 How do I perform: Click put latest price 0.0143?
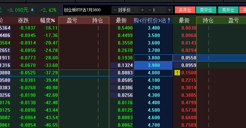coord(189,43)
